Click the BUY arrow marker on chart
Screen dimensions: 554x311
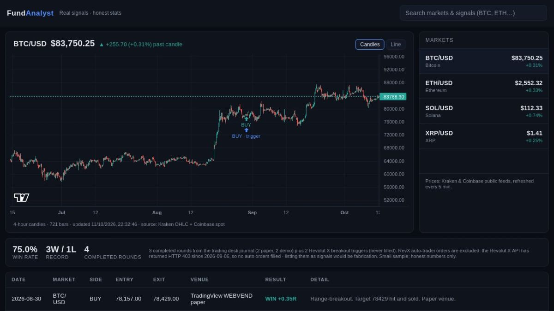click(x=246, y=119)
